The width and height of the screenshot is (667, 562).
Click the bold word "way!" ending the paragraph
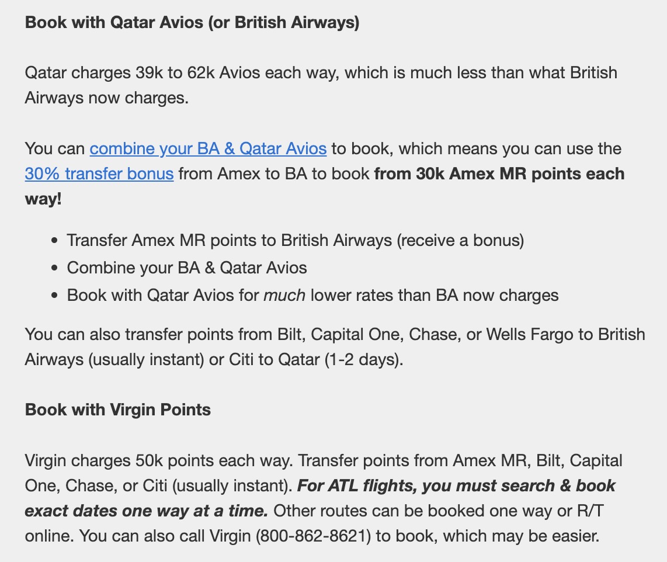point(43,199)
